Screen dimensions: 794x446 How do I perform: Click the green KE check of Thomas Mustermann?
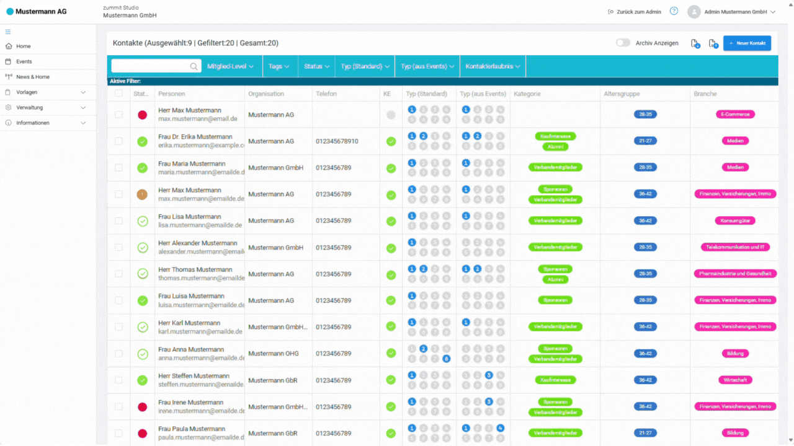click(391, 274)
